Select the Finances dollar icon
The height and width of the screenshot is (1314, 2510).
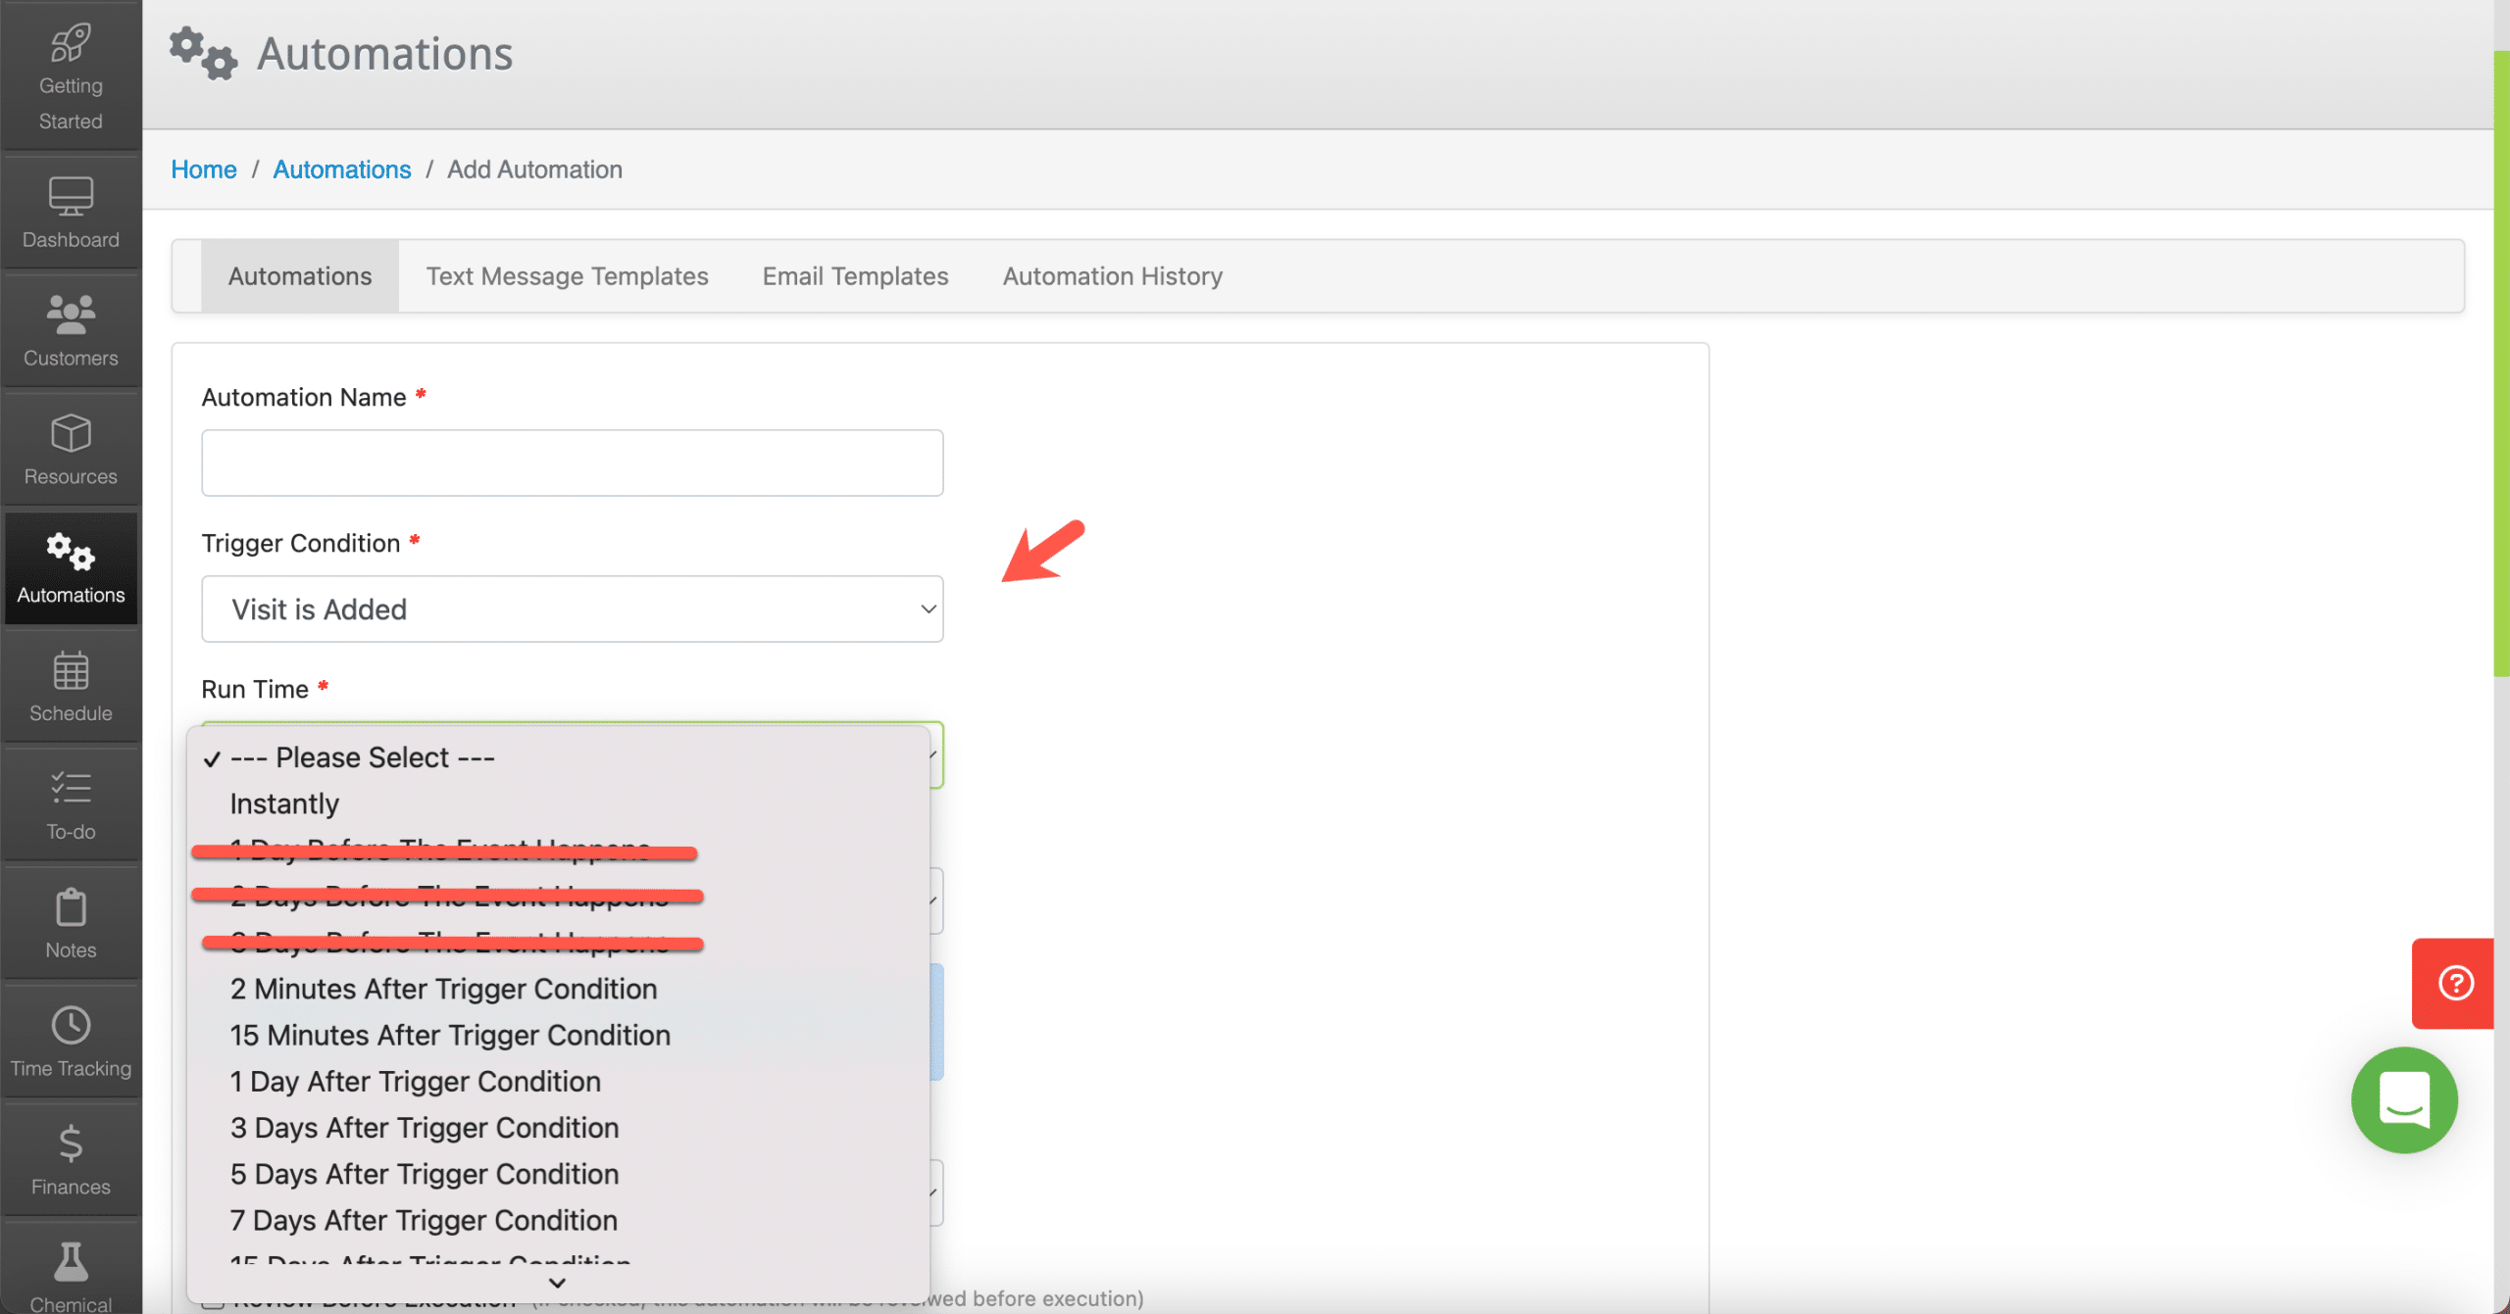point(70,1159)
